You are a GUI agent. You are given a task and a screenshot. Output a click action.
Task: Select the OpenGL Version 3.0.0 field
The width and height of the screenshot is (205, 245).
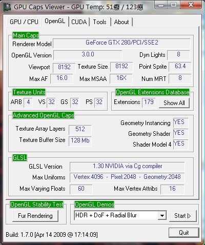[88, 55]
